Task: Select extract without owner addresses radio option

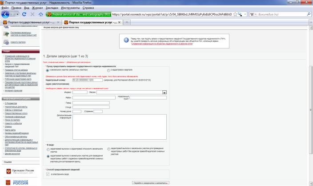Action: coord(109,149)
